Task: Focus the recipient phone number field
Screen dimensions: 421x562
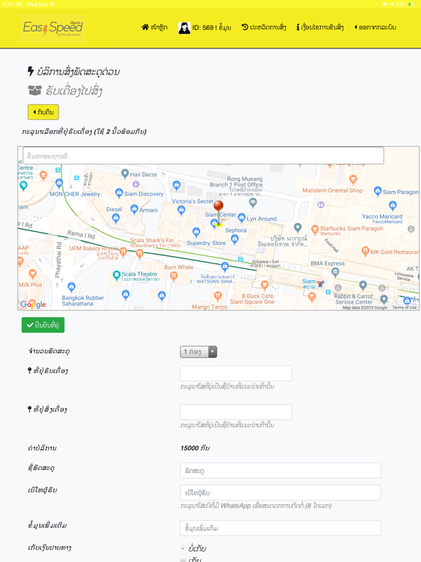Action: pyautogui.click(x=281, y=492)
